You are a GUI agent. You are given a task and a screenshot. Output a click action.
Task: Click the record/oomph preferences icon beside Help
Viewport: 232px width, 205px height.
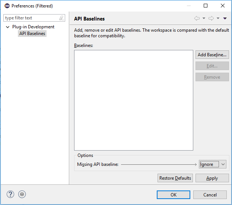pos(22,194)
